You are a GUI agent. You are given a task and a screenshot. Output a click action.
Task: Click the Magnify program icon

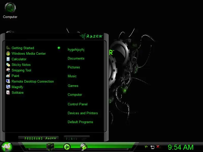pos(8,87)
